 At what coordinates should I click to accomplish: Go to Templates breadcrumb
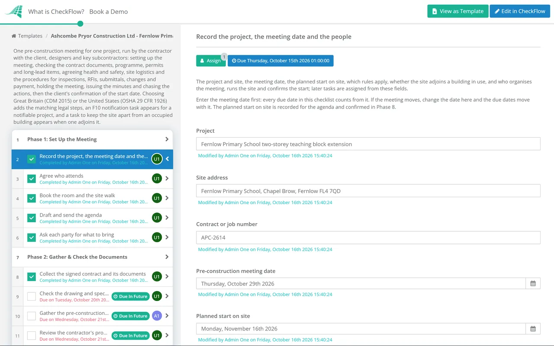[27, 36]
